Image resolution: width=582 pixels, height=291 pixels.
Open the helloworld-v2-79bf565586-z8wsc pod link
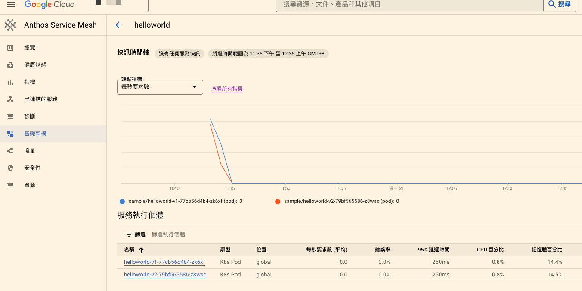click(x=165, y=275)
